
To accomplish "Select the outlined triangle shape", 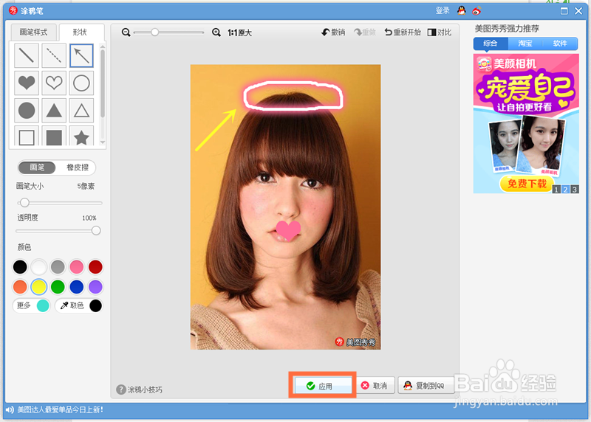I will (81, 111).
